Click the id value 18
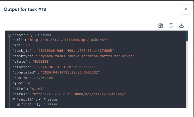 (28, 45)
